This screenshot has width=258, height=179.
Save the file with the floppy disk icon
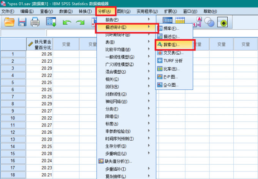click(22, 22)
